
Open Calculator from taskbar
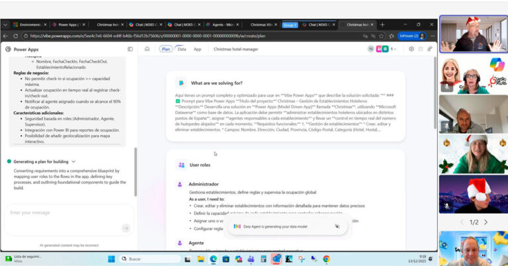point(263,259)
